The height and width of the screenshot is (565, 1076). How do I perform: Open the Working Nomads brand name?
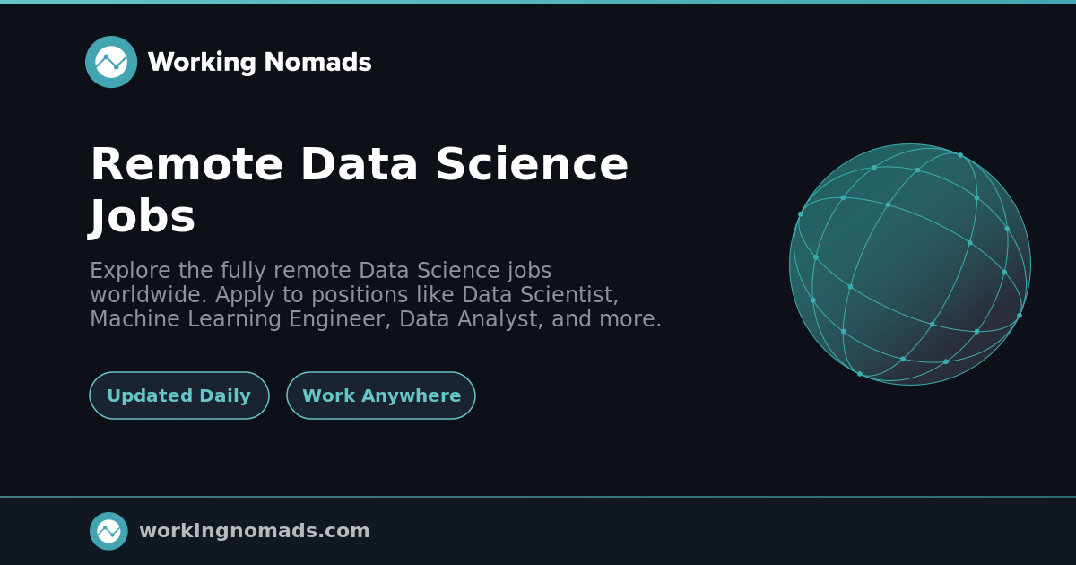coord(259,63)
